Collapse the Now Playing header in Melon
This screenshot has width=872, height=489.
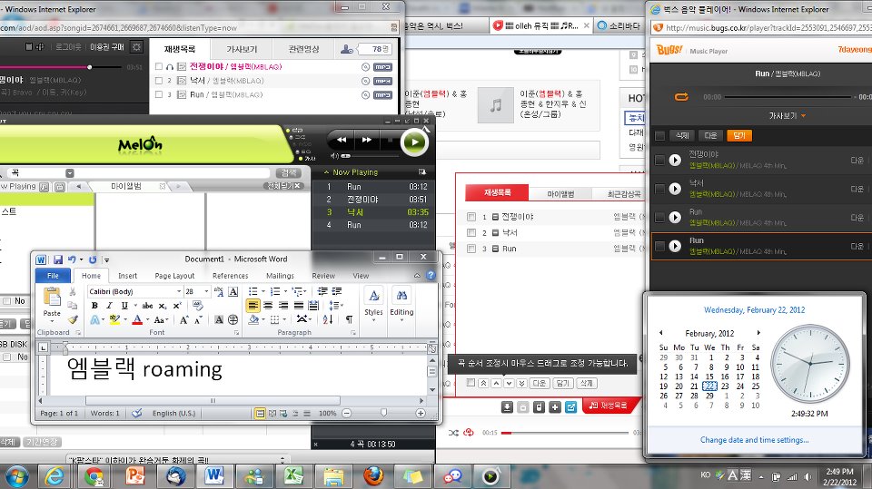tap(327, 172)
